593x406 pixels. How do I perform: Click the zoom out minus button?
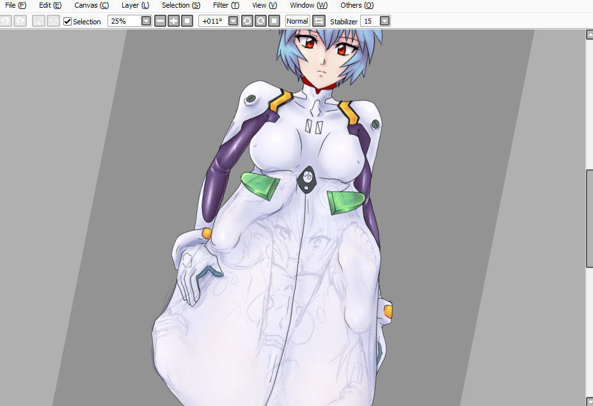(160, 21)
